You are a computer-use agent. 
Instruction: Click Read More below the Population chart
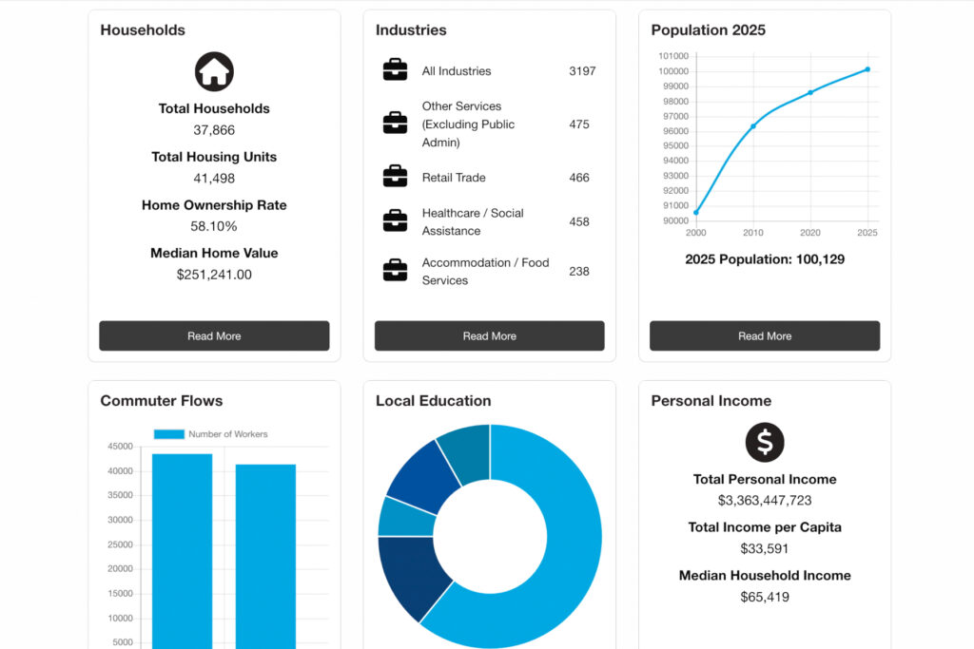(x=765, y=335)
